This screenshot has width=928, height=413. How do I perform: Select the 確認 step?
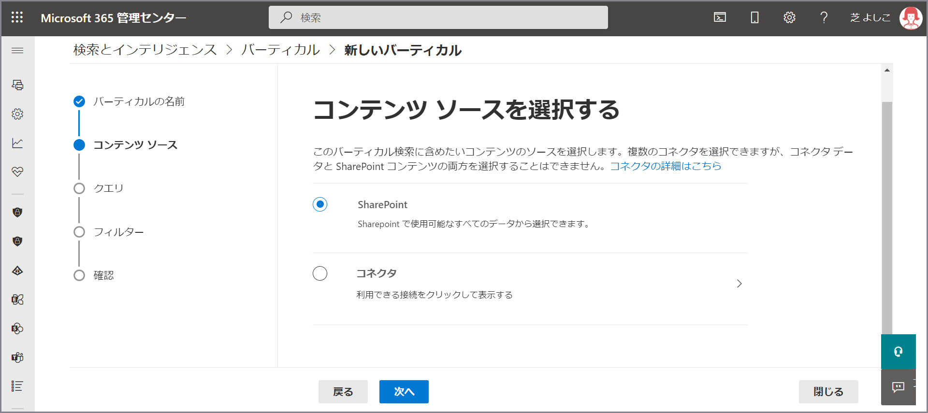pyautogui.click(x=103, y=275)
